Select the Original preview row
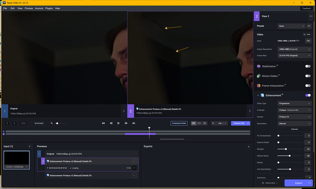316x189 pixels. pyautogui.click(x=88, y=154)
